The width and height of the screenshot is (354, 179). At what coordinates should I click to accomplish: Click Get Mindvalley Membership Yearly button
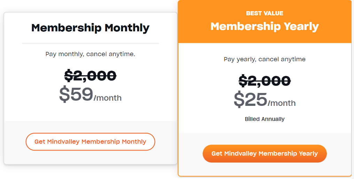click(265, 154)
